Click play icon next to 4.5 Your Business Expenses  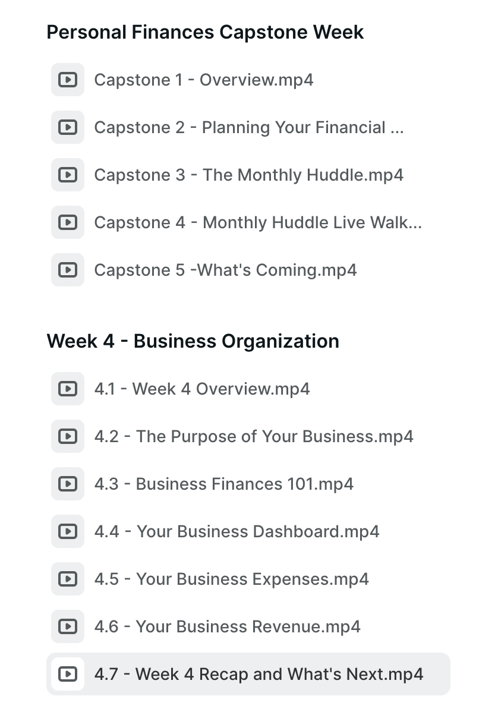68,579
